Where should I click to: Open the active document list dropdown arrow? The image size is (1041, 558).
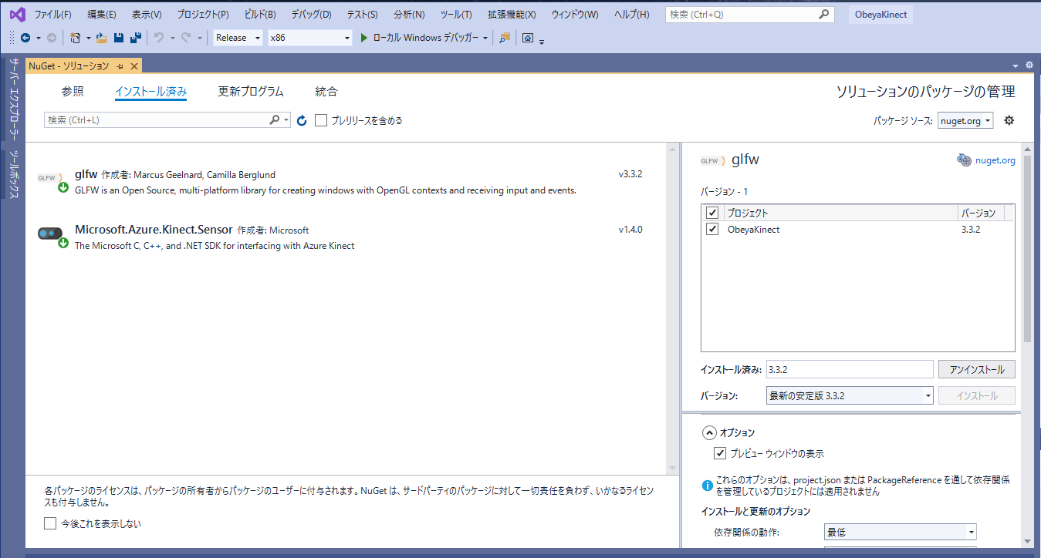[1016, 66]
